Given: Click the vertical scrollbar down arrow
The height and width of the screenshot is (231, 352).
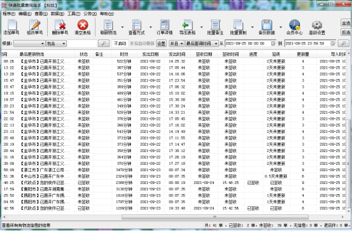Looking at the screenshot, I should tap(349, 211).
